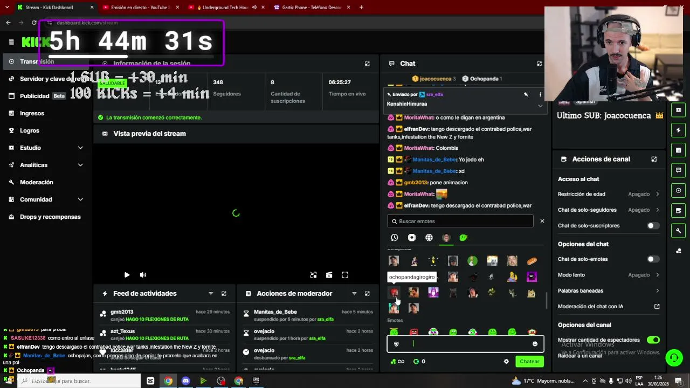Toggle Chat de solo-suscriptores switch
The image size is (690, 388).
[653, 226]
